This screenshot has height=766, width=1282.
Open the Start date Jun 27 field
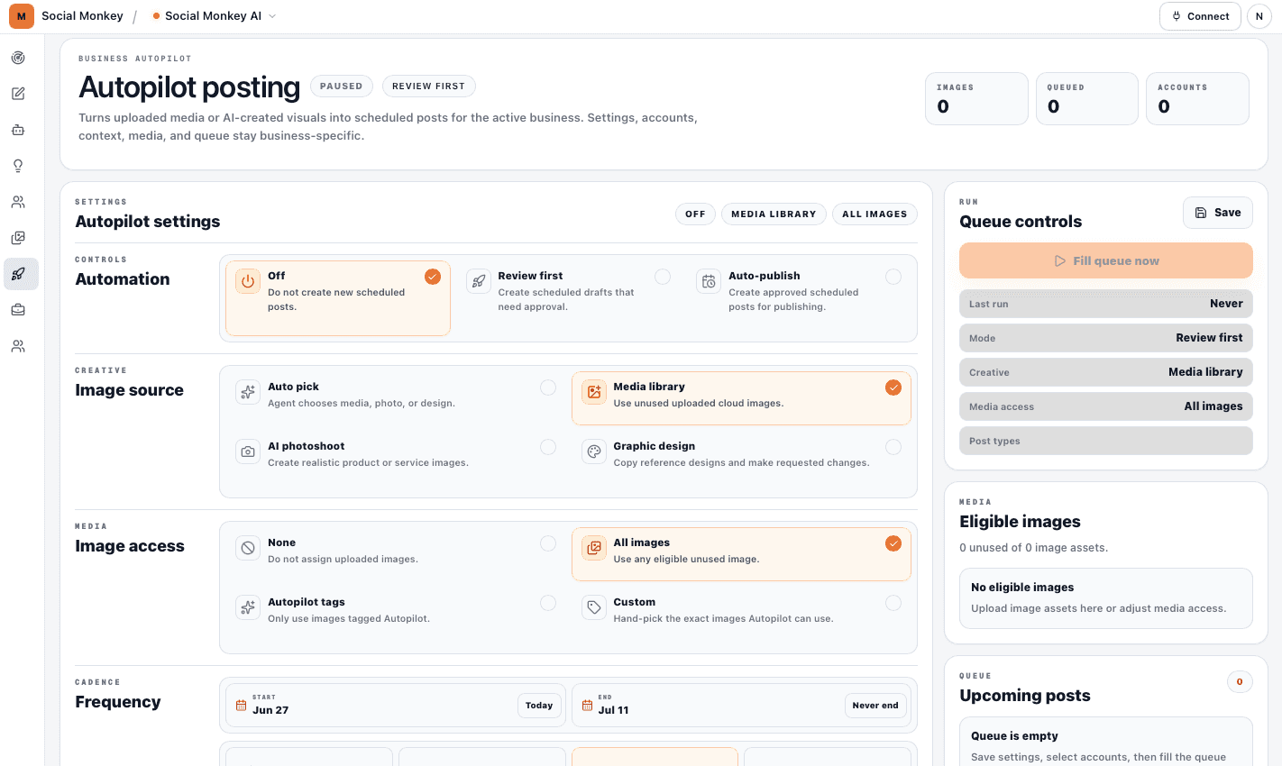(x=396, y=705)
